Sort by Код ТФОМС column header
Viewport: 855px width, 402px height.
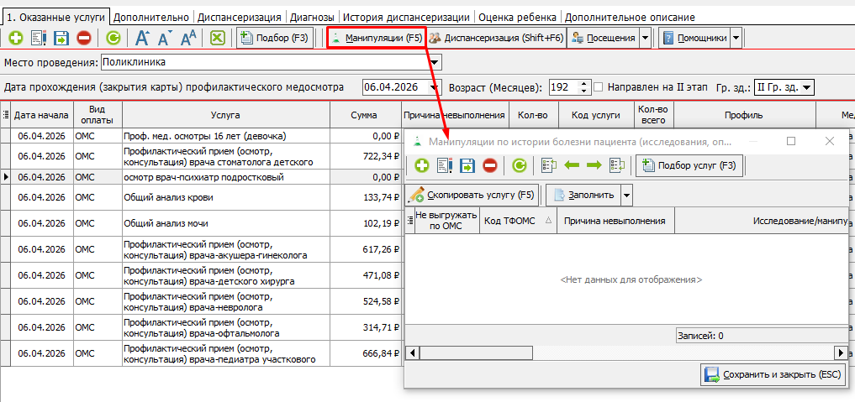click(x=510, y=221)
